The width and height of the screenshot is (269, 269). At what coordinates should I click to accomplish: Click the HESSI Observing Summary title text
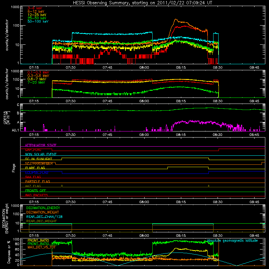[x=142, y=3]
